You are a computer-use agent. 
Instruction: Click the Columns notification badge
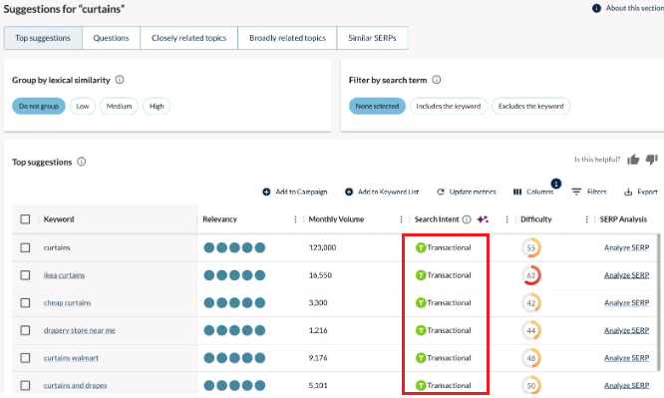click(556, 184)
